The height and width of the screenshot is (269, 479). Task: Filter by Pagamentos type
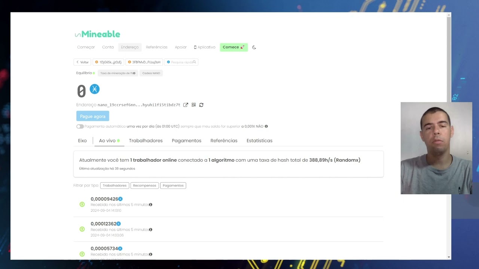tap(173, 185)
